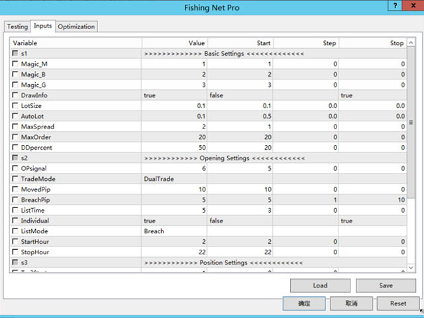
Task: Open the Individual Stop value true
Action: pos(346,221)
